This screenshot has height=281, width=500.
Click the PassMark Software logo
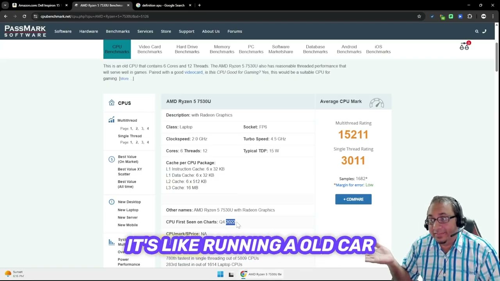click(x=25, y=31)
